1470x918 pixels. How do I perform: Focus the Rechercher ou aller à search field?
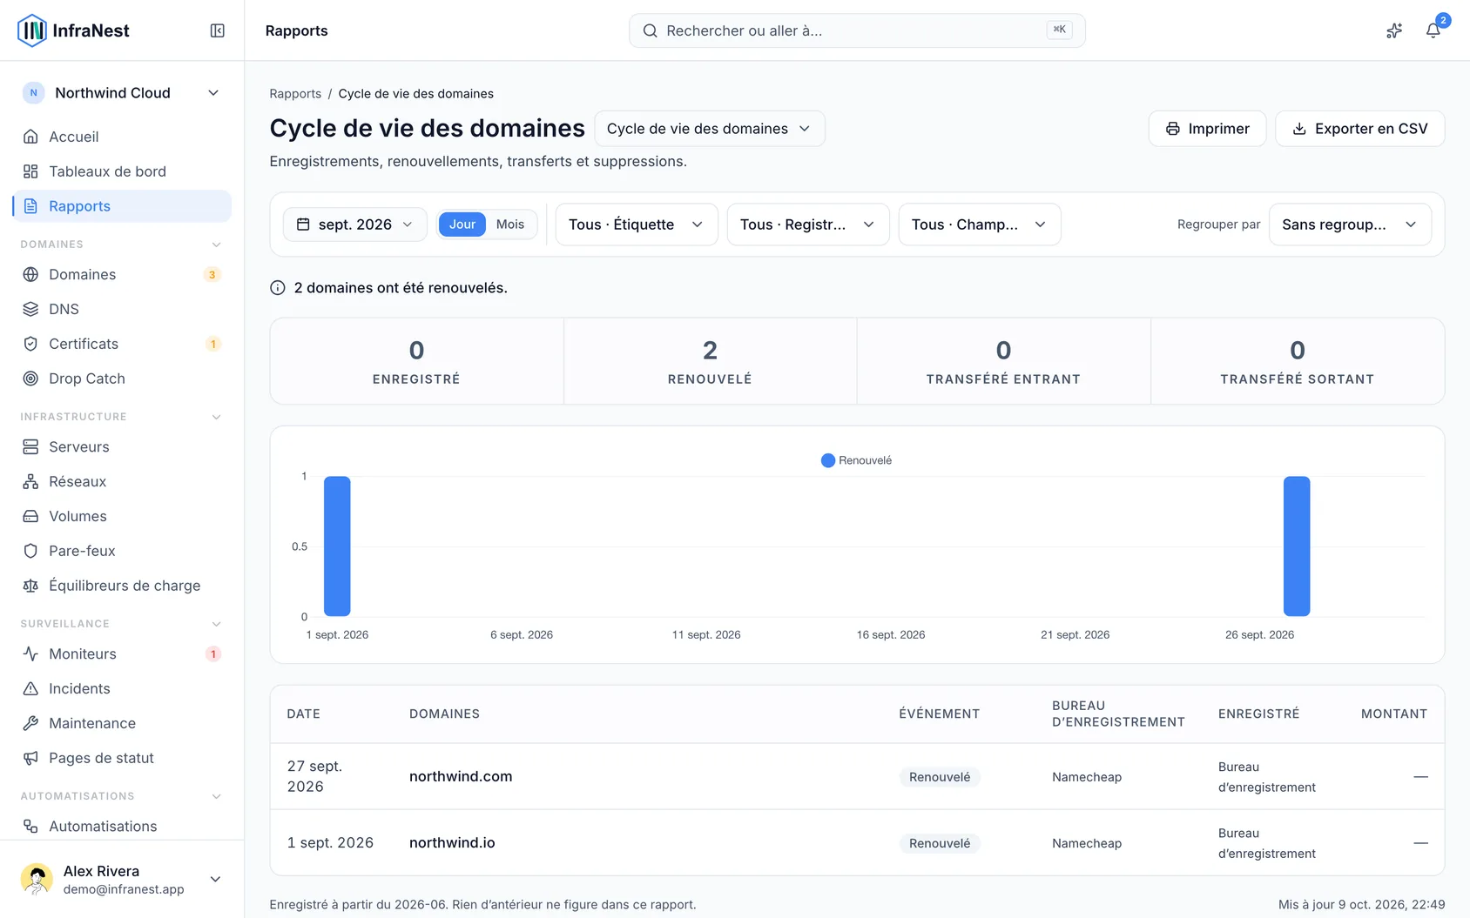pos(857,30)
